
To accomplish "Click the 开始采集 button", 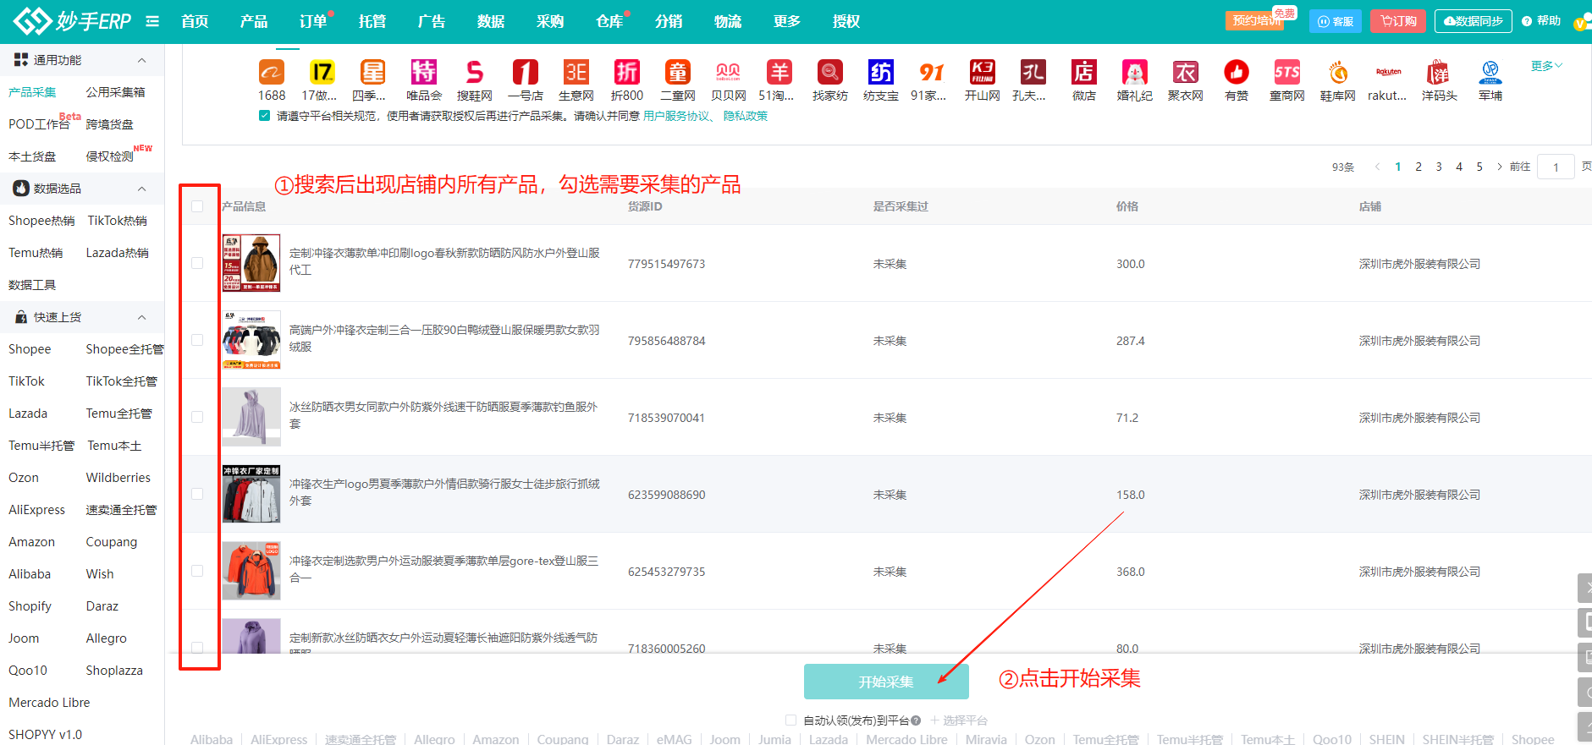I will (885, 682).
